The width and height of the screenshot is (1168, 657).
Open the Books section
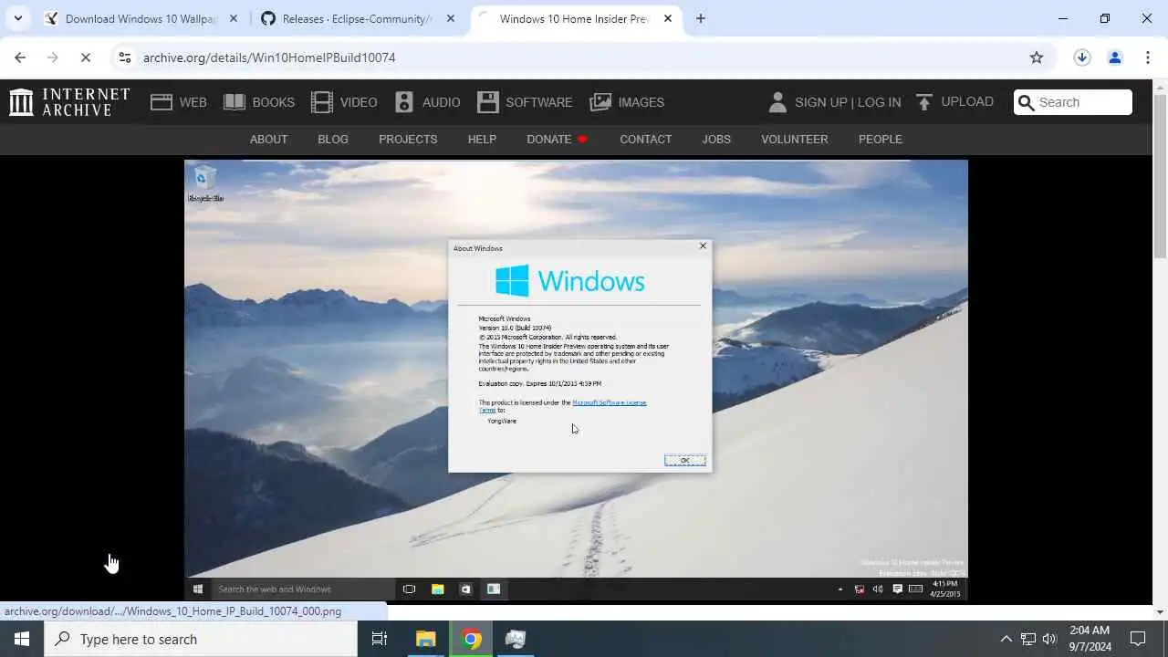coord(259,102)
